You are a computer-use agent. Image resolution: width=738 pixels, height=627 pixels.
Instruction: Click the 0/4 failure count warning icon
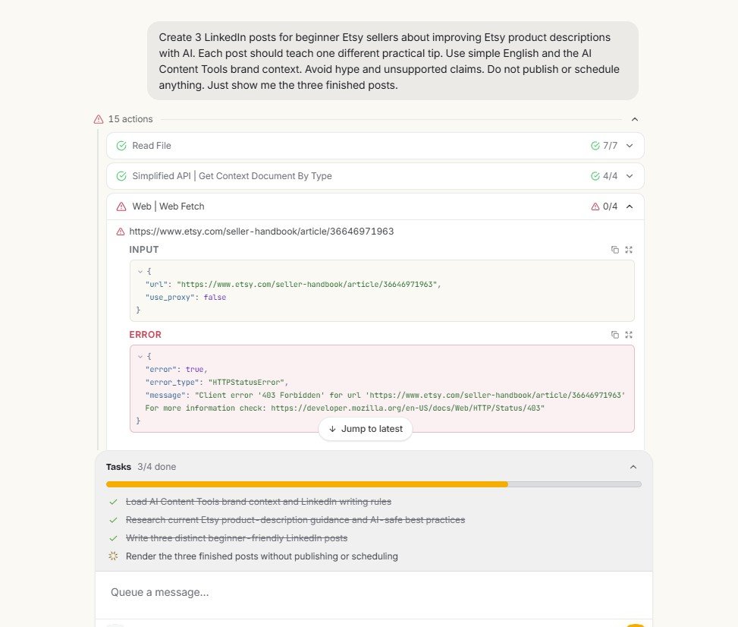(595, 206)
